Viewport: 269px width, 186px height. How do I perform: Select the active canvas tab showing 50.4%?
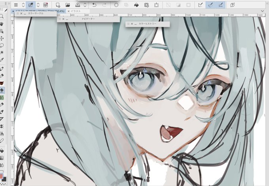(x=39, y=11)
